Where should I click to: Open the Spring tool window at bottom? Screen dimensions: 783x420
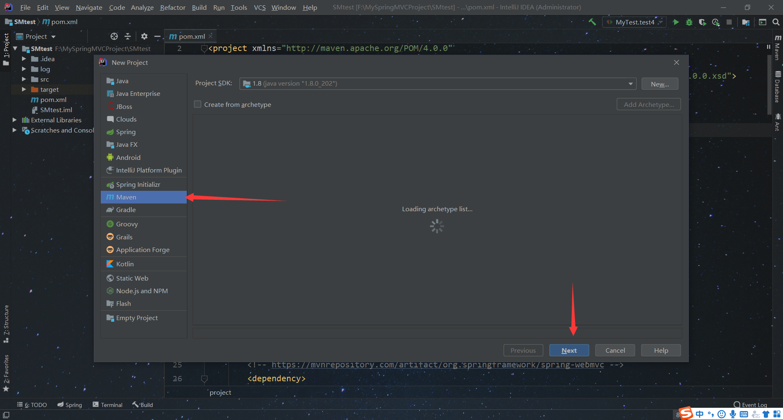[x=70, y=405]
